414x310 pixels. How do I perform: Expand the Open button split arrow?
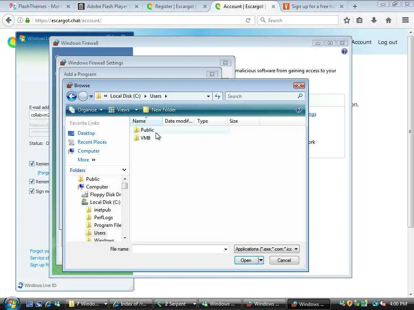261,260
